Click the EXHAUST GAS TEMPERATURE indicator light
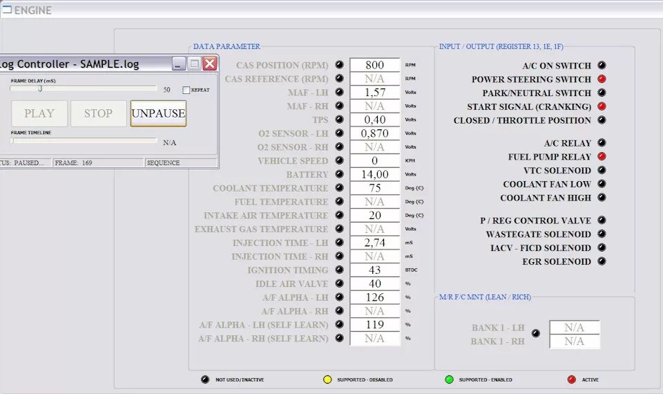 pos(340,229)
